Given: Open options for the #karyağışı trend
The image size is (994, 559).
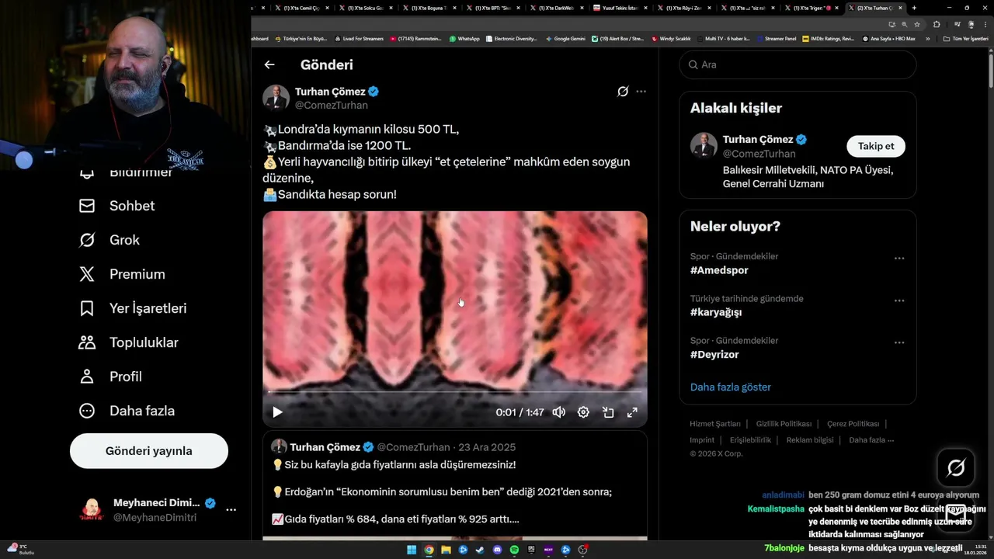Looking at the screenshot, I should (x=899, y=300).
